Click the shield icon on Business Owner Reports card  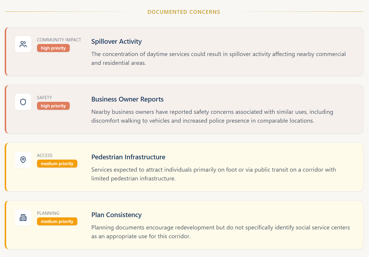pos(23,102)
